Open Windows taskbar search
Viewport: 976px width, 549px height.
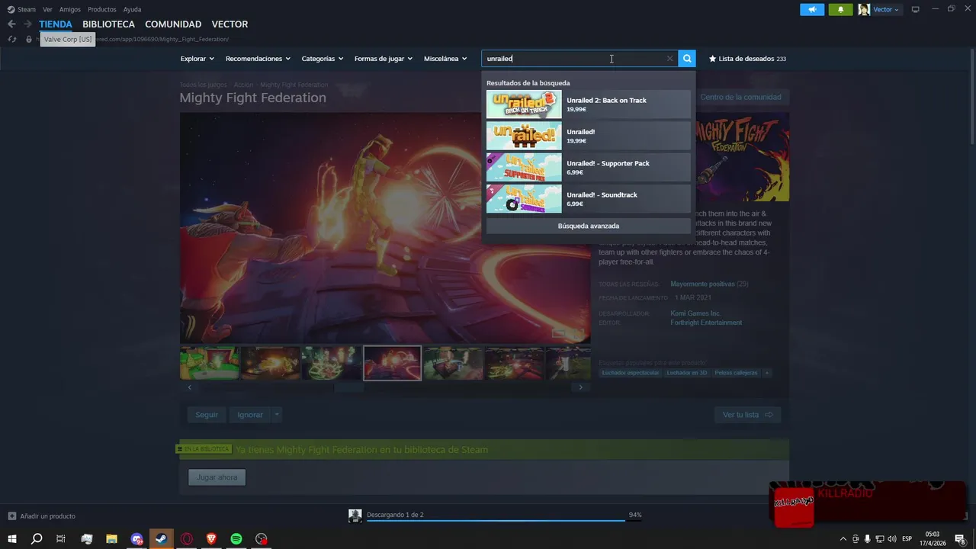37,539
